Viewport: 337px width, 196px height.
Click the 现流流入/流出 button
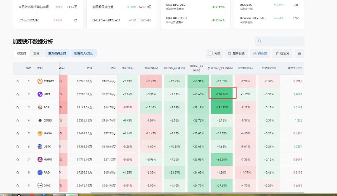pyautogui.click(x=85, y=54)
